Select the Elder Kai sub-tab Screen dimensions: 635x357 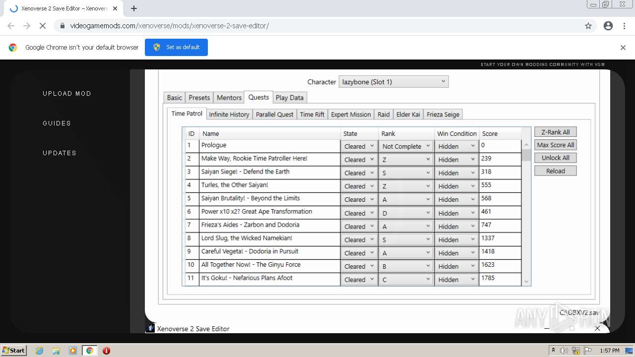[x=408, y=114]
